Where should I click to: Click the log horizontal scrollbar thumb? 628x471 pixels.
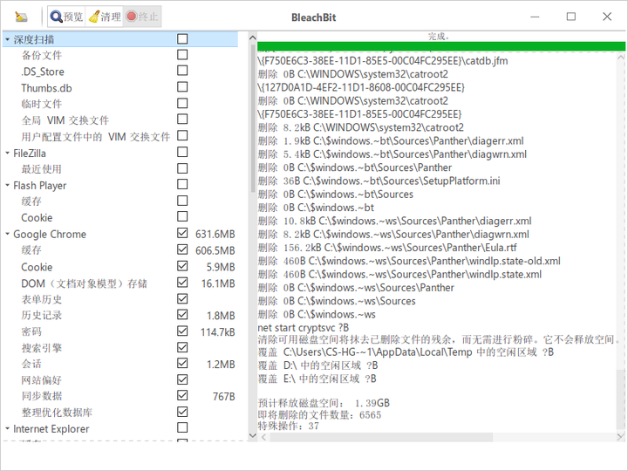click(x=381, y=437)
